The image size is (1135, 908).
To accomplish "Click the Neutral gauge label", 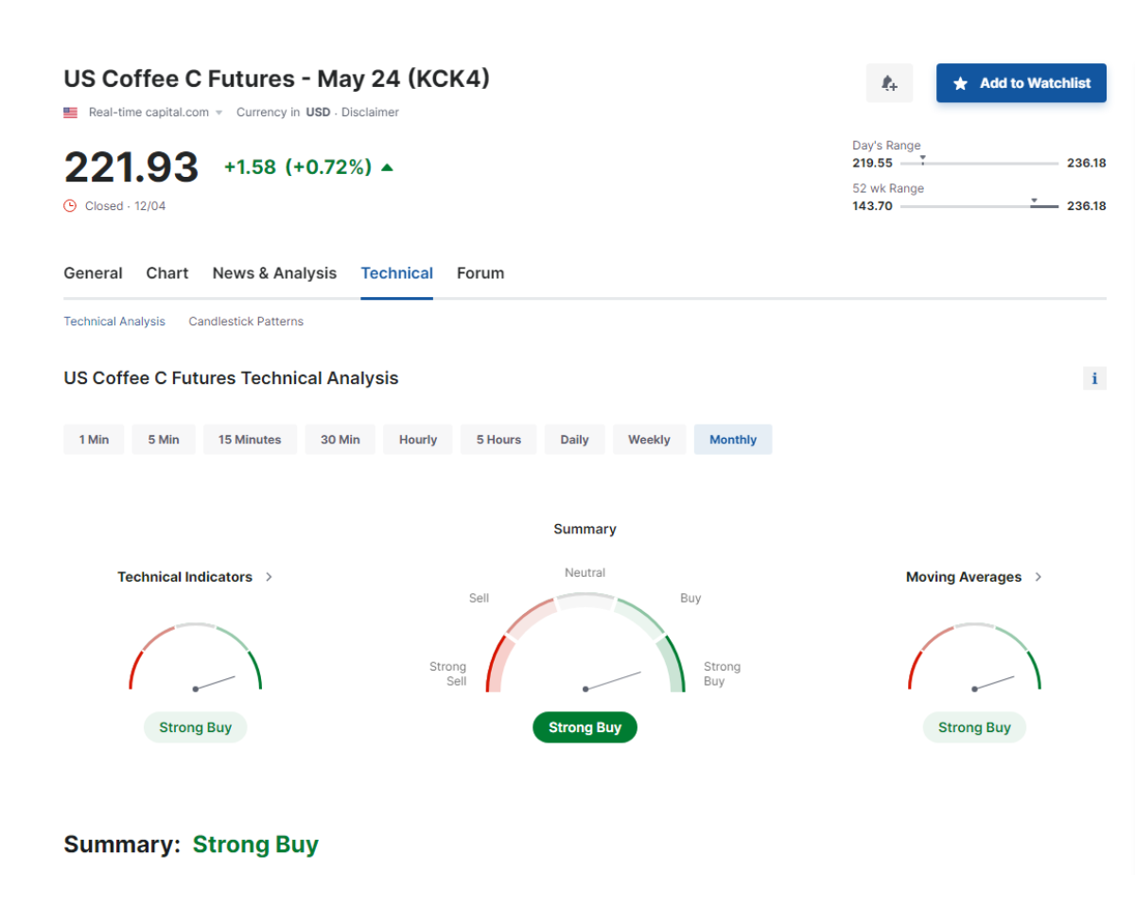I will pyautogui.click(x=585, y=573).
